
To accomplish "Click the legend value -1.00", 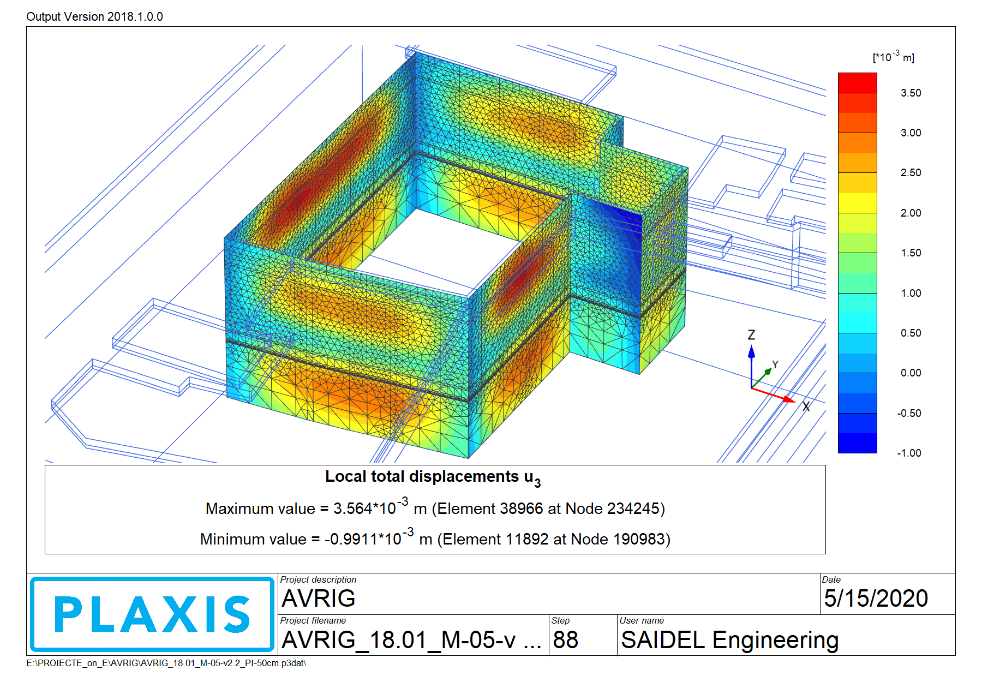I will coord(909,453).
